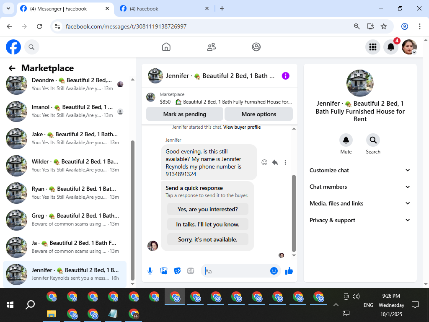Screen dimensions: 429x322
Task: Record a voice clip with microphone icon
Action: tap(150, 271)
